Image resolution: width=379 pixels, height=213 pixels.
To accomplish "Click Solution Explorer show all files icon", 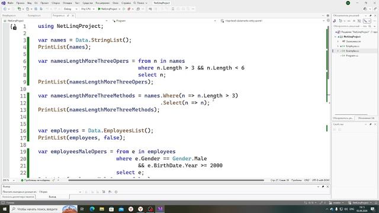I will coord(359,21).
